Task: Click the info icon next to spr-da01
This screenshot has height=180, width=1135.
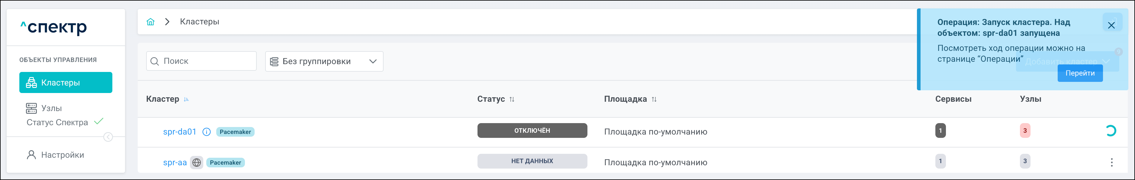Action: click(207, 132)
